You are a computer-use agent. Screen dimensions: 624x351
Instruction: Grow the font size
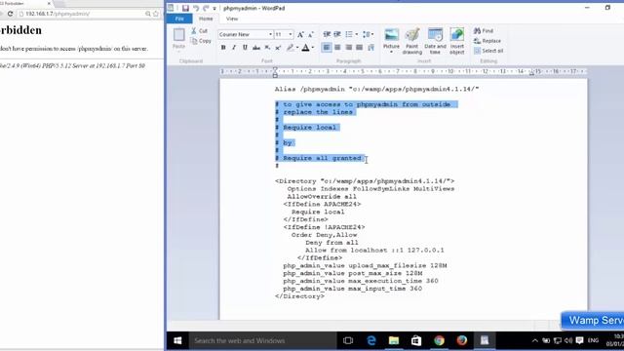click(x=300, y=35)
